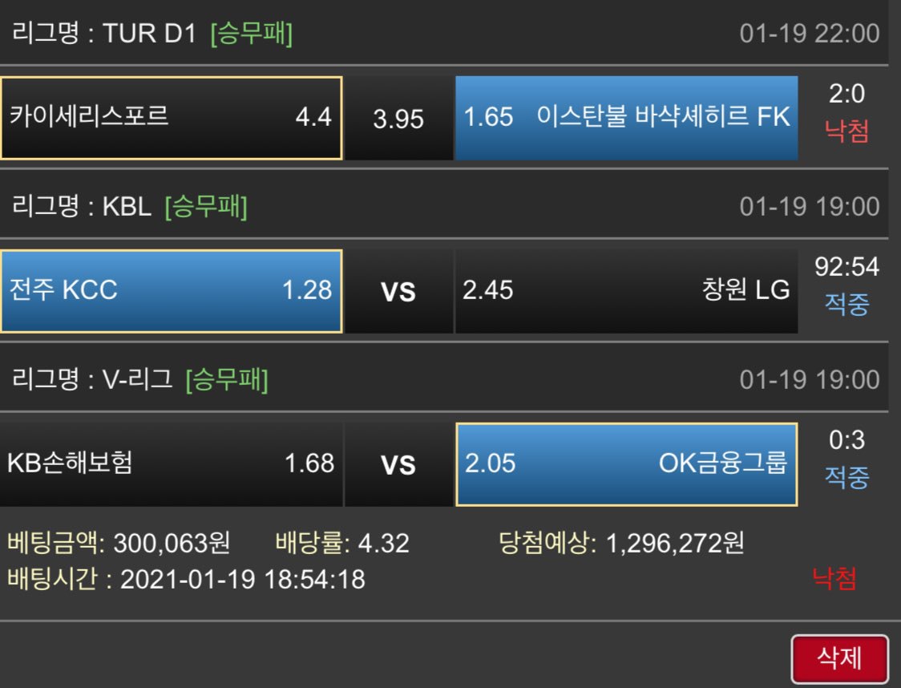
Task: Choose the OK금융그룹 2.05 odds cell
Action: [x=626, y=463]
